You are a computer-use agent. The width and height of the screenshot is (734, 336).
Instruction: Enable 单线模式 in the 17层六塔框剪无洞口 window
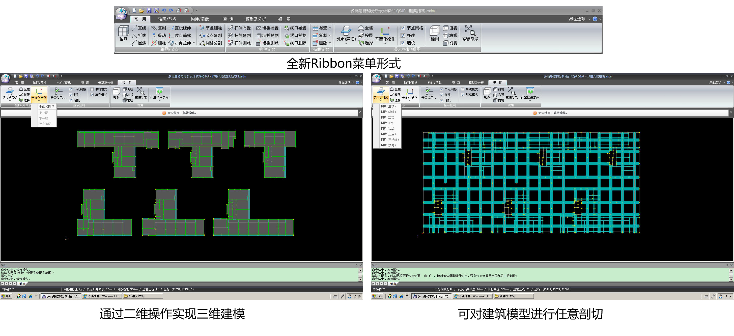point(92,89)
